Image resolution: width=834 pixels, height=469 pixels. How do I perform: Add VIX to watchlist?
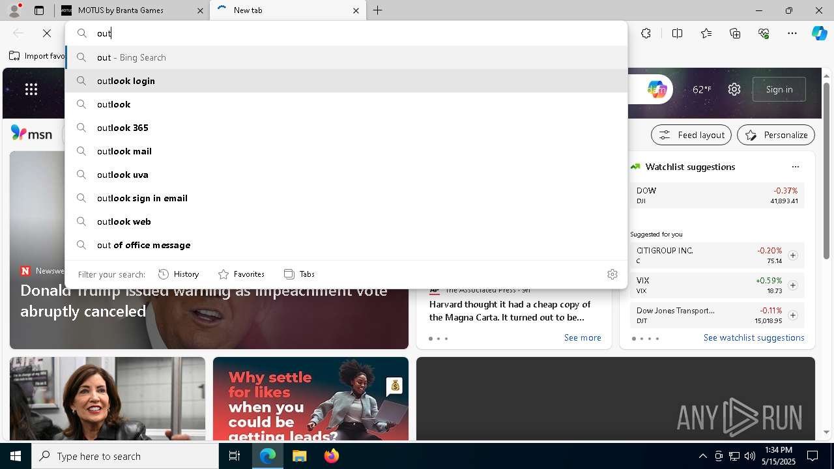[793, 285]
